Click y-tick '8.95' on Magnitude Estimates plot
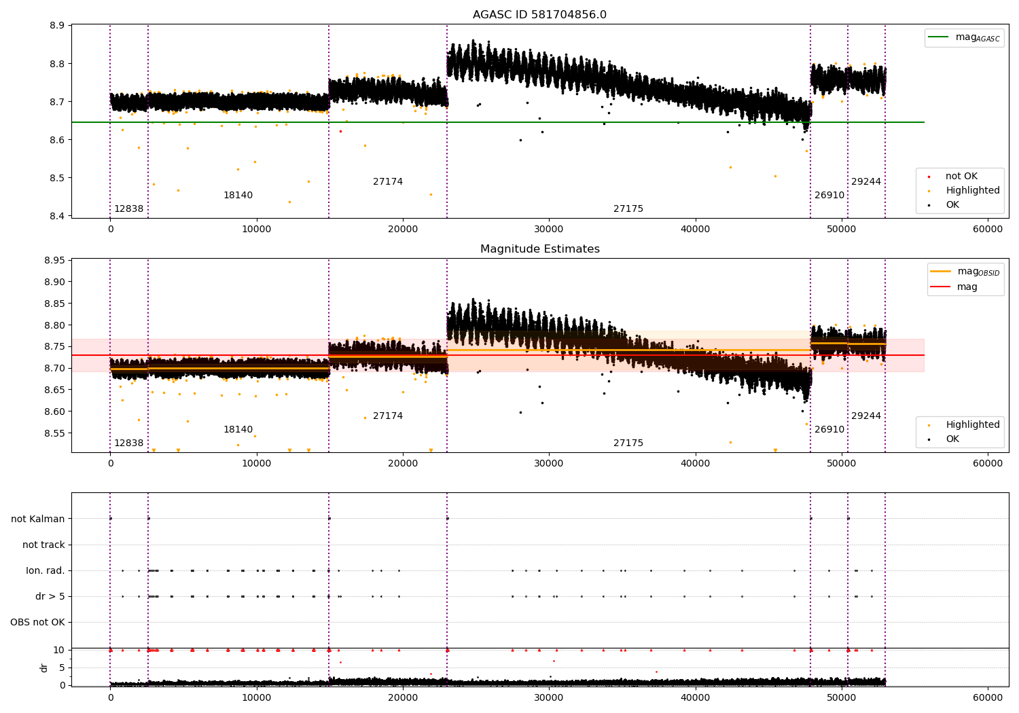This screenshot has height=713, width=1019. [54, 261]
